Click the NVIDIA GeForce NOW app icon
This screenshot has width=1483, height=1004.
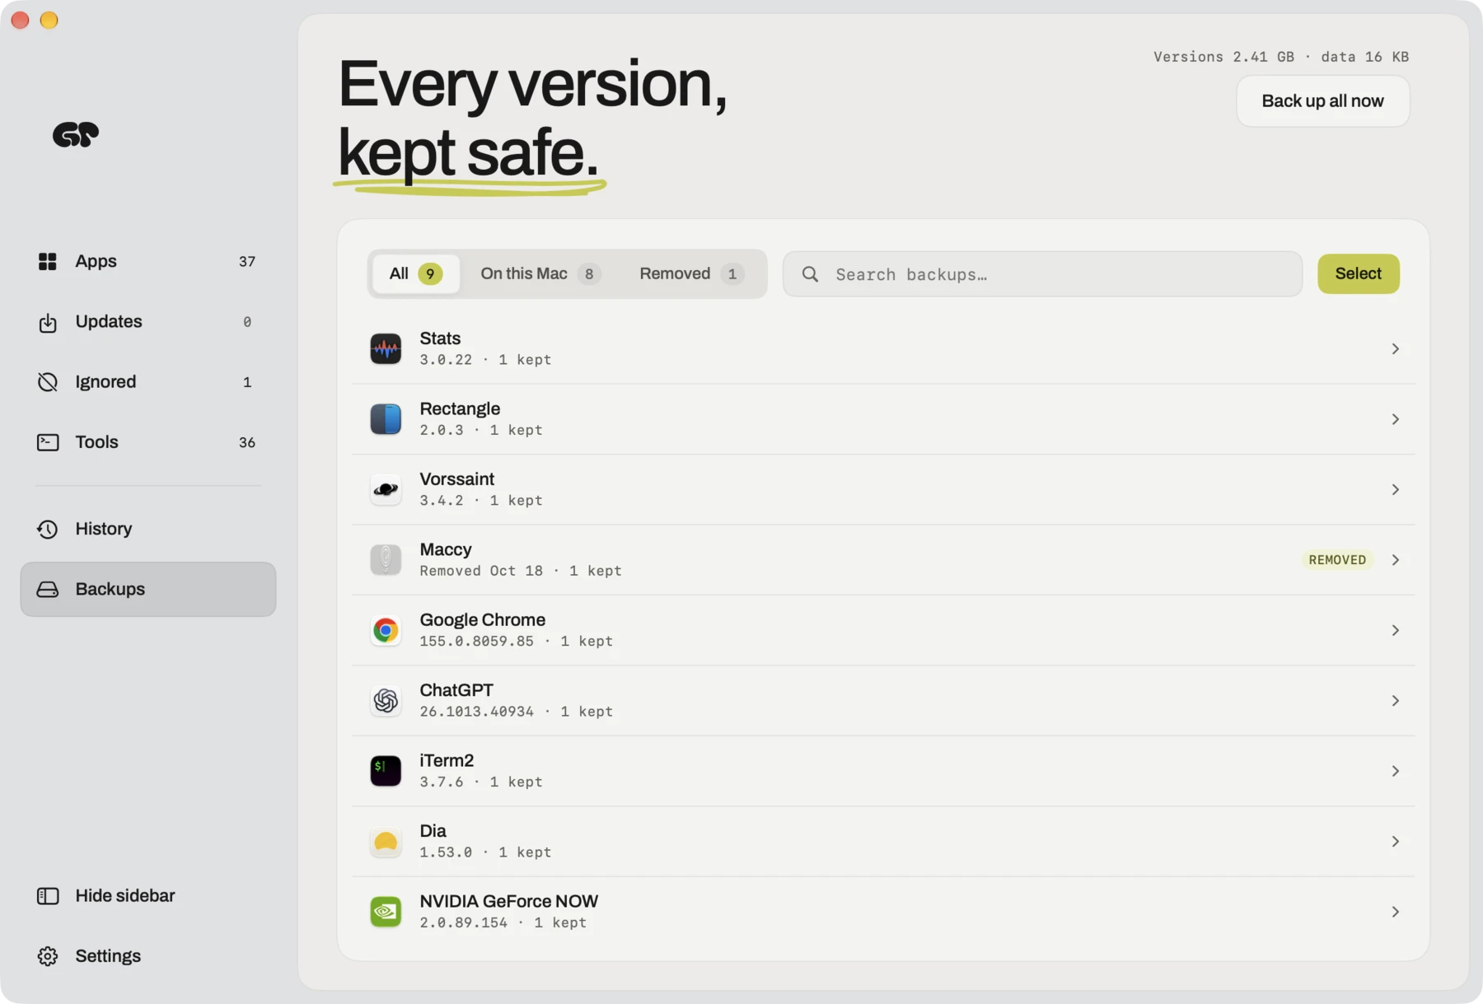pos(386,912)
